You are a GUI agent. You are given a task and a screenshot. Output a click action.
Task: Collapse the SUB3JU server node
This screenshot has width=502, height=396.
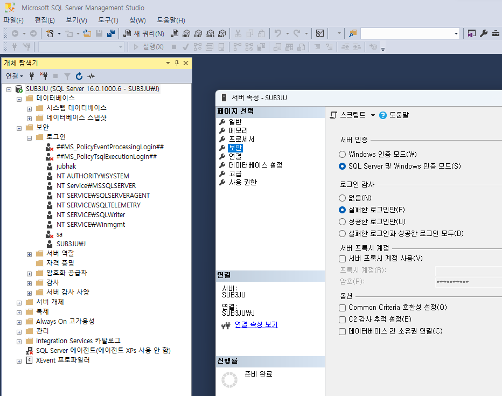(9, 89)
